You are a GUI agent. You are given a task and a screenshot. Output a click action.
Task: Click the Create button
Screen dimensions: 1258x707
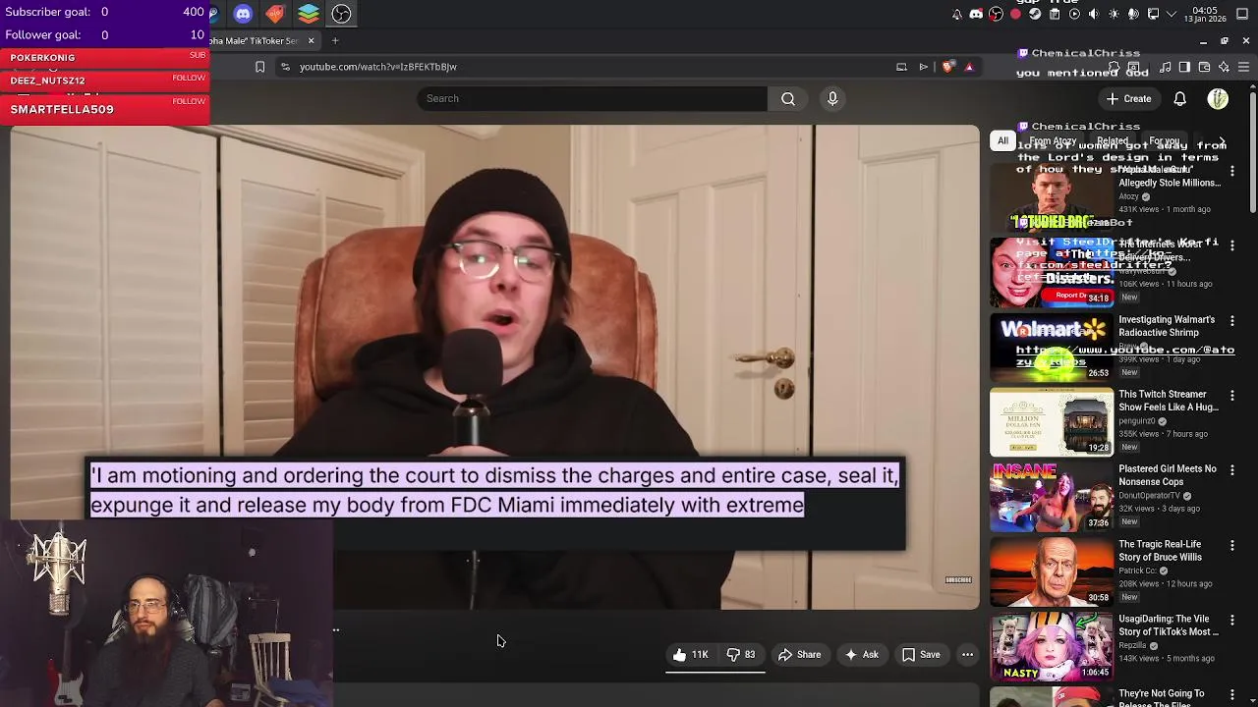[1128, 98]
